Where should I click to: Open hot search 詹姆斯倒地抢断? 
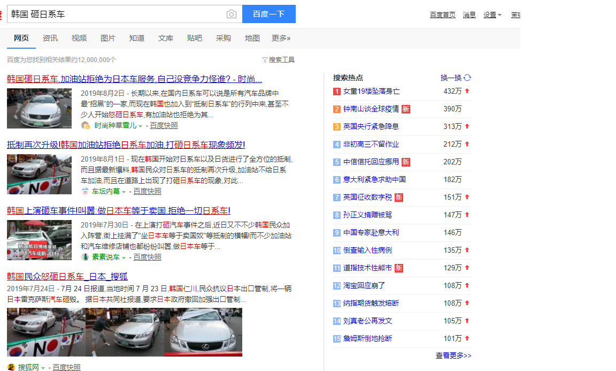[367, 339]
